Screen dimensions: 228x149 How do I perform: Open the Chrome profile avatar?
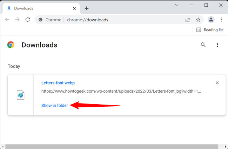click(211, 20)
